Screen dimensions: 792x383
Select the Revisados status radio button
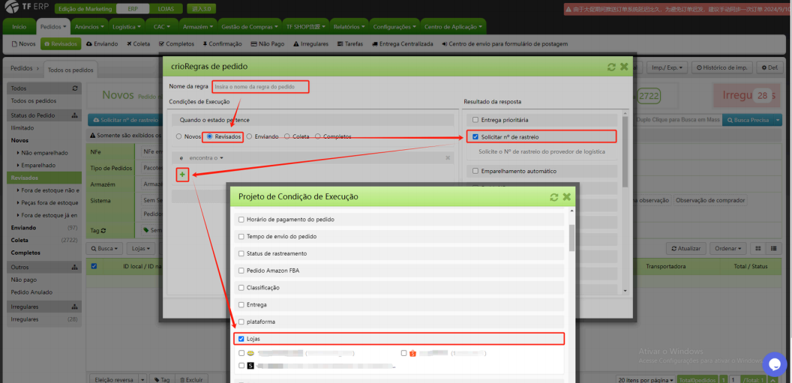click(x=209, y=136)
